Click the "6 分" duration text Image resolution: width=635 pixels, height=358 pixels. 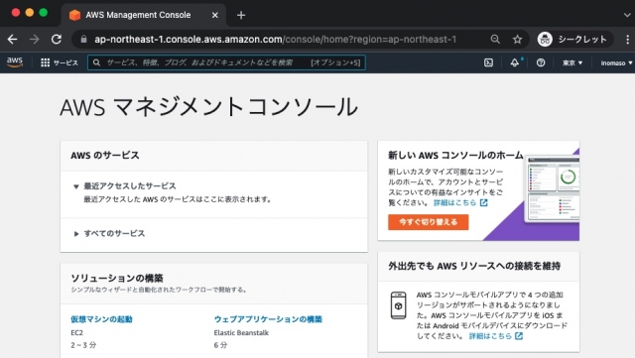[x=220, y=345]
